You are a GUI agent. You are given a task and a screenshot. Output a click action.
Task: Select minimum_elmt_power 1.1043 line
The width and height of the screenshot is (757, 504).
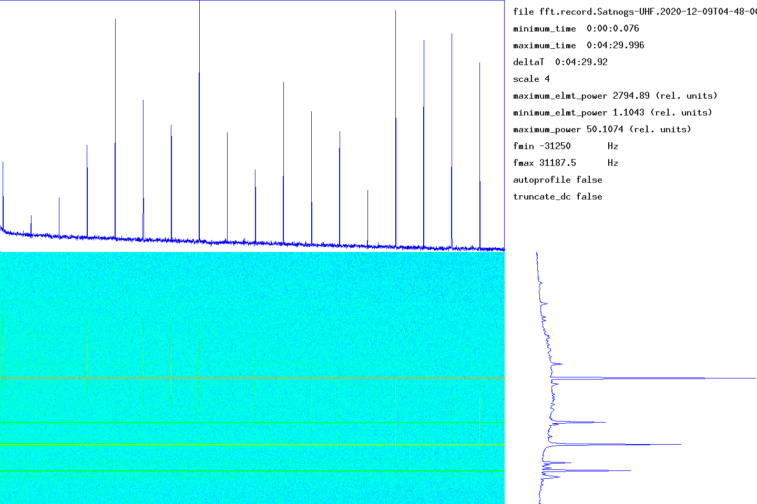coord(612,112)
